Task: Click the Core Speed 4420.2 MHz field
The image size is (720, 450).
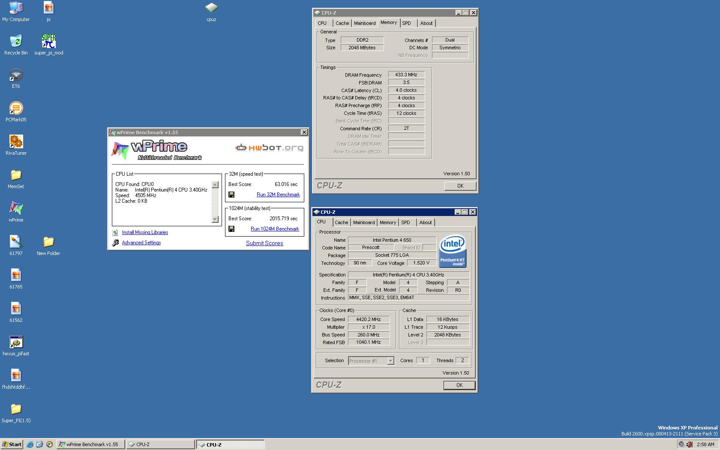Action: coord(369,319)
